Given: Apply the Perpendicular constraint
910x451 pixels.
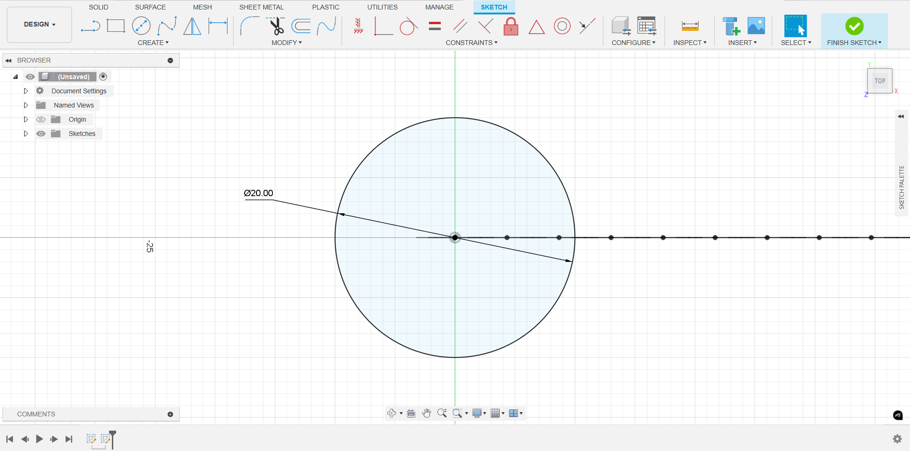Looking at the screenshot, I should pyautogui.click(x=383, y=26).
